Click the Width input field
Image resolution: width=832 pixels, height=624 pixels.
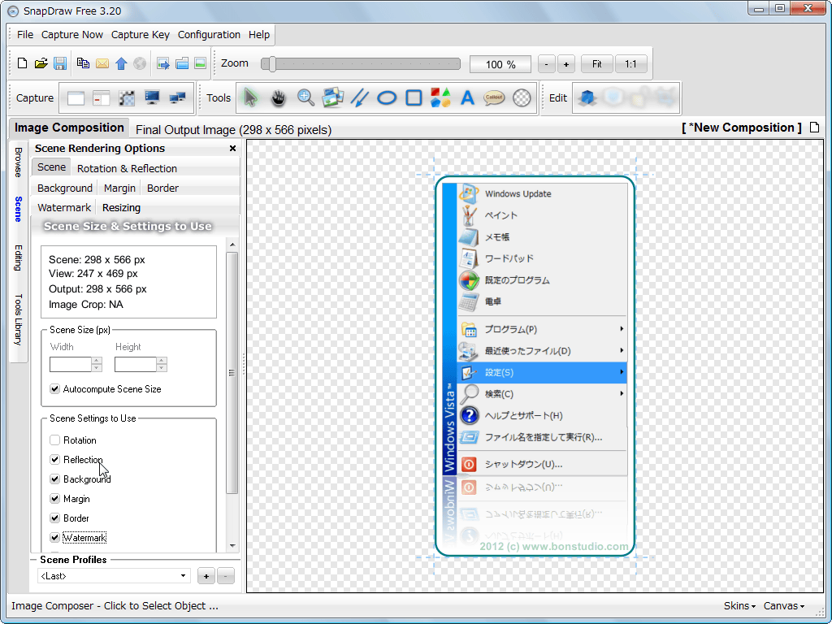tap(71, 364)
